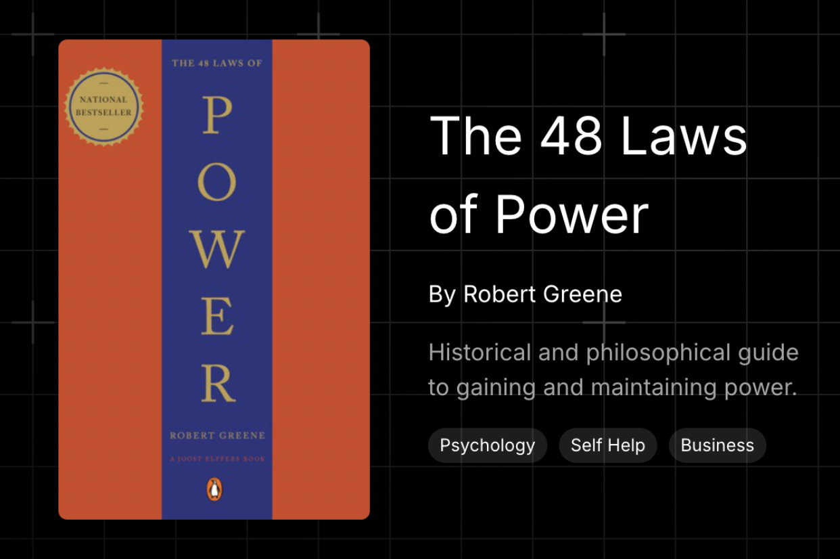Click 'A Joost Elffers Book' cover text
840x559 pixels.
[217, 459]
